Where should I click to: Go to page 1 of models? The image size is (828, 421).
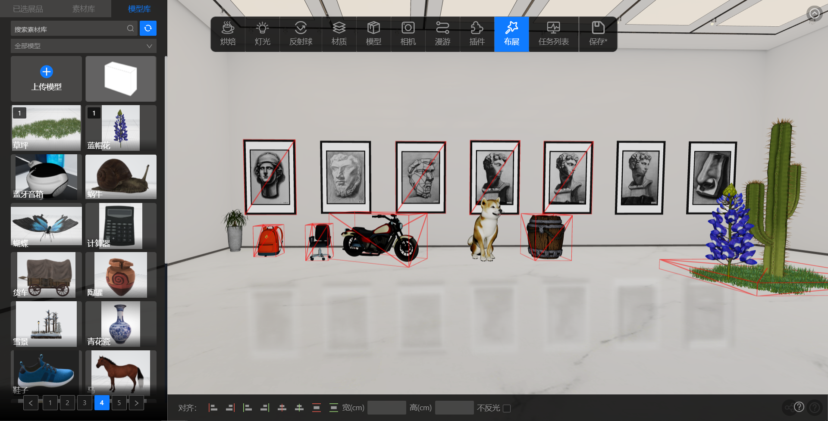tap(50, 403)
